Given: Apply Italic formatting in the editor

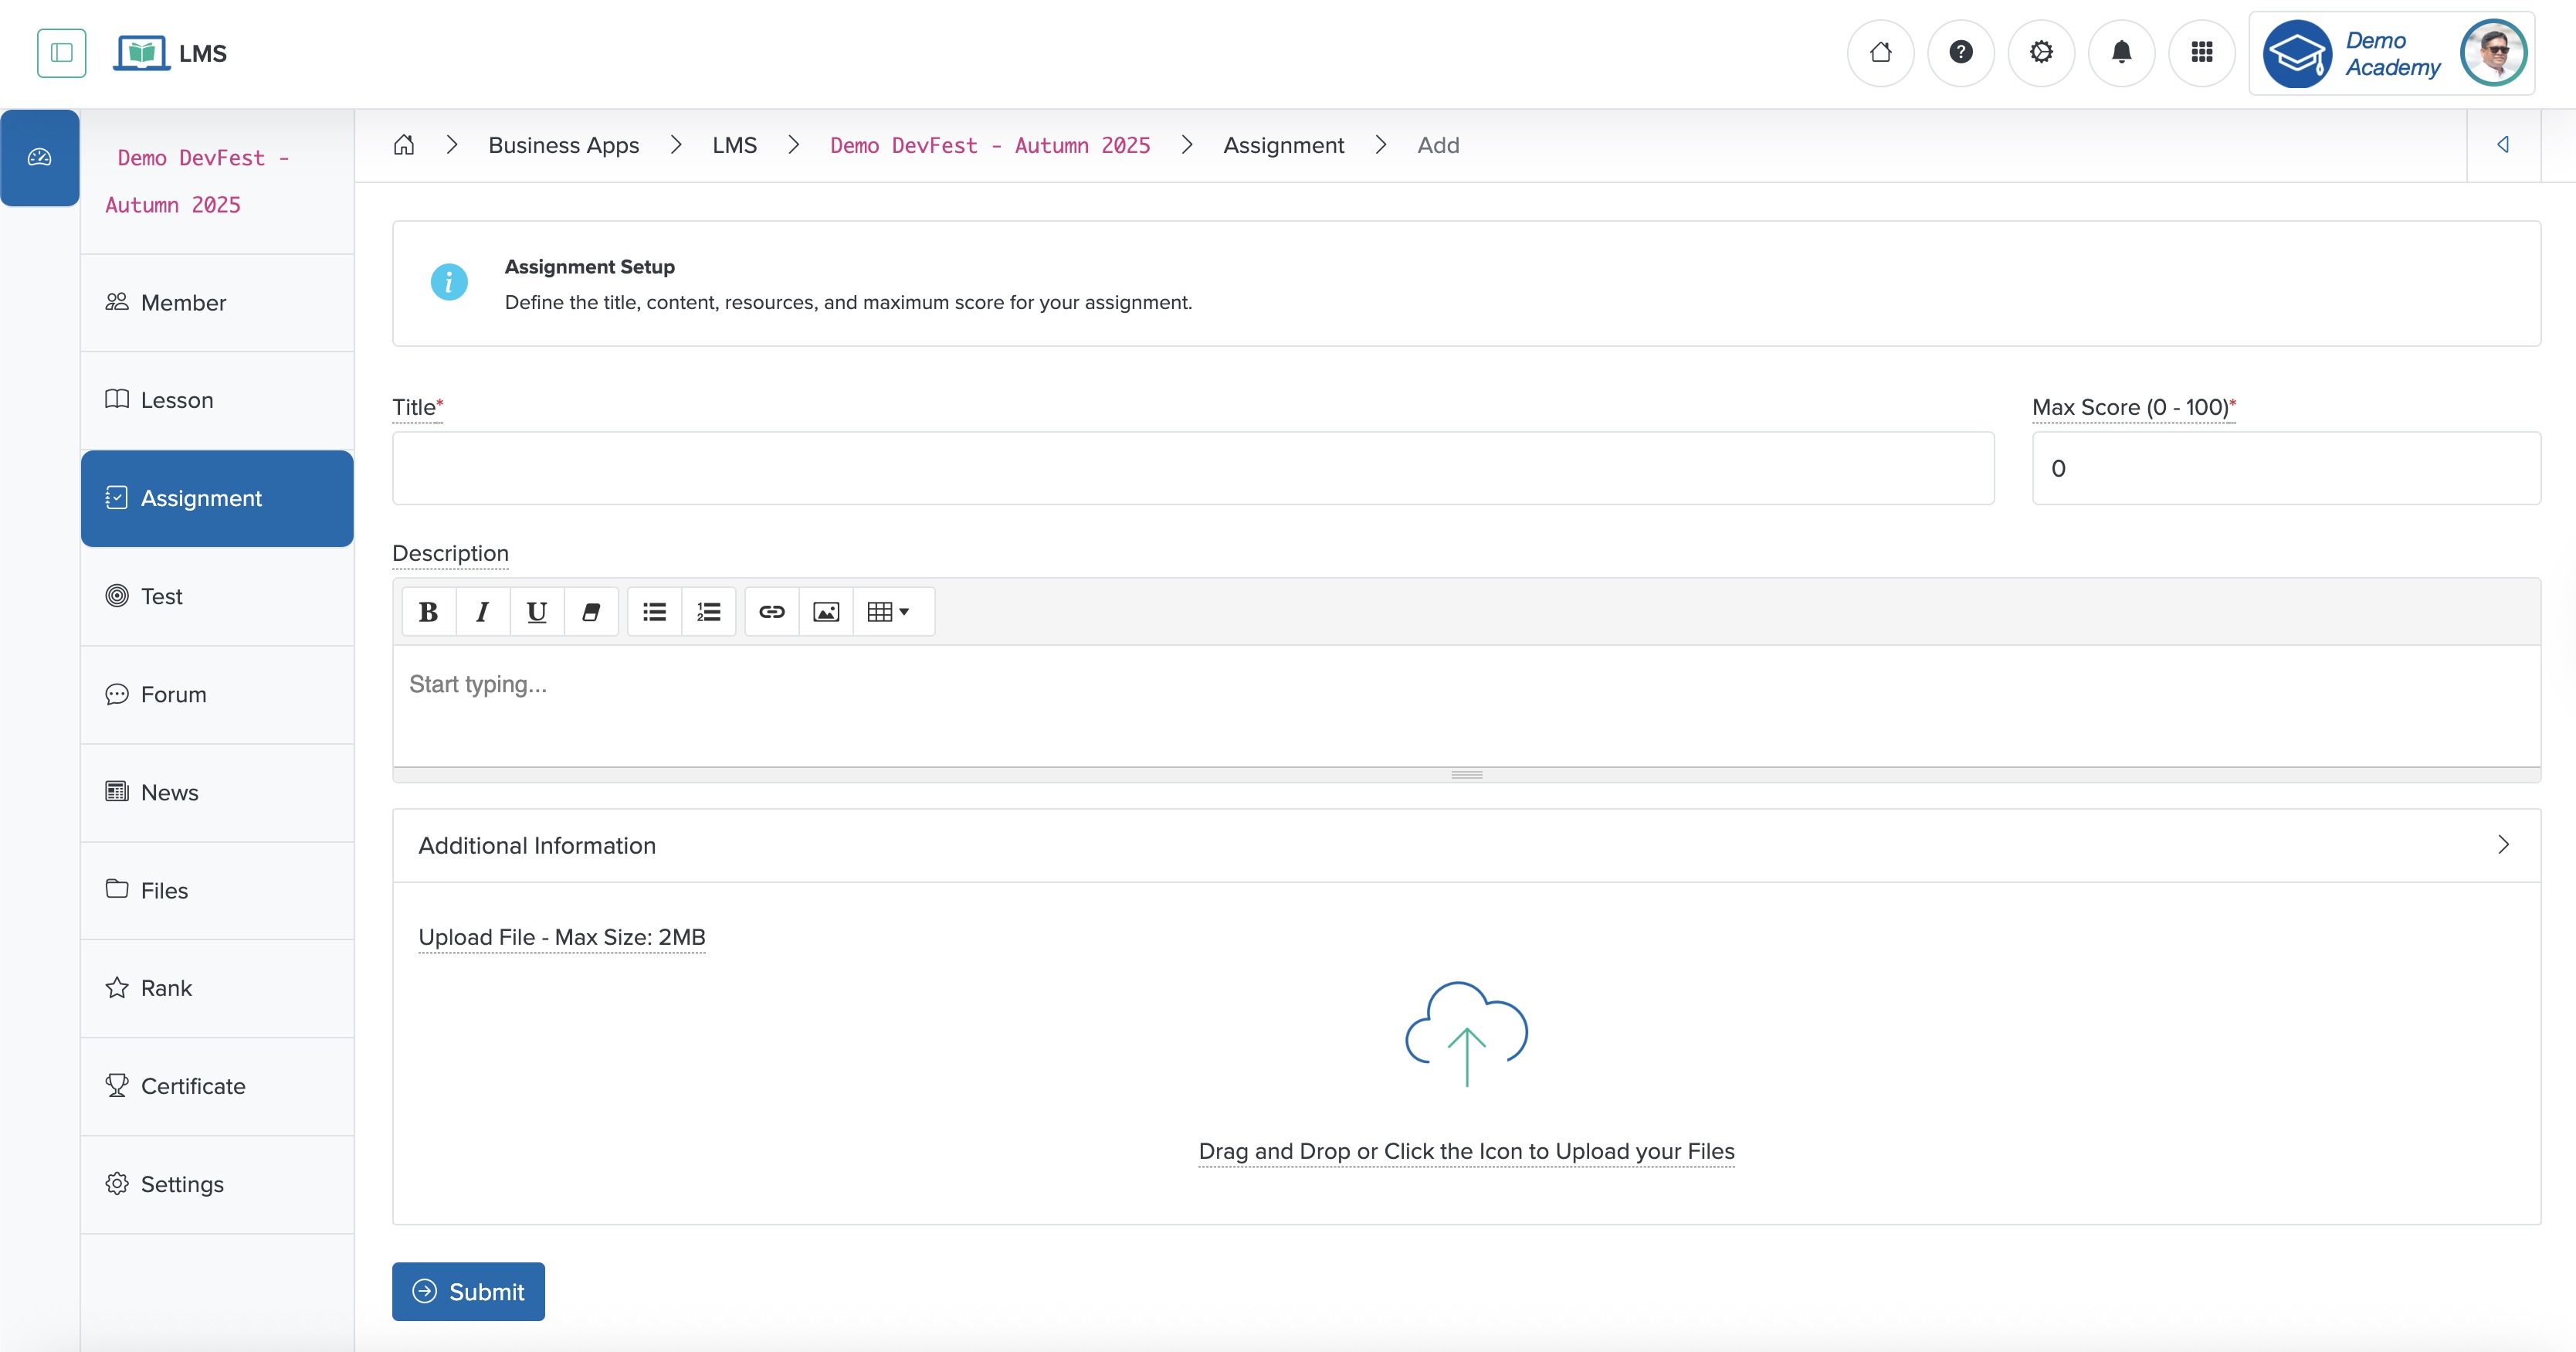Looking at the screenshot, I should point(482,611).
